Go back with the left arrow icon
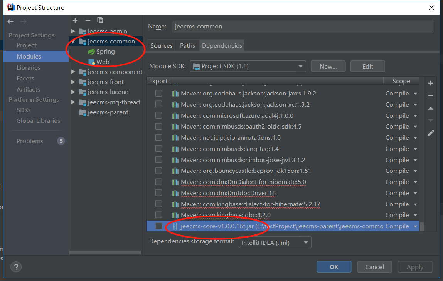 [x=11, y=22]
